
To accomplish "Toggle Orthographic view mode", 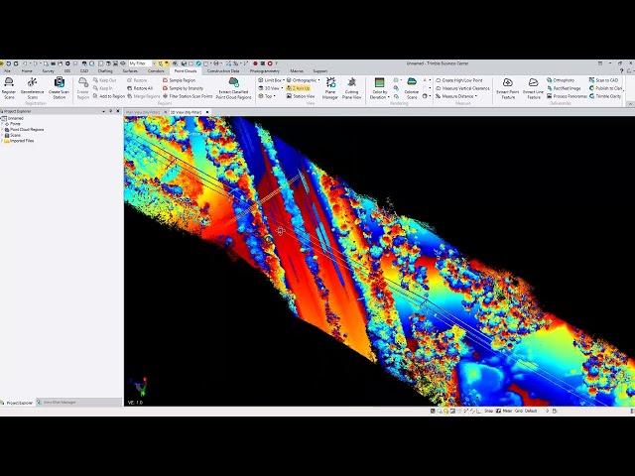I will click(x=304, y=80).
